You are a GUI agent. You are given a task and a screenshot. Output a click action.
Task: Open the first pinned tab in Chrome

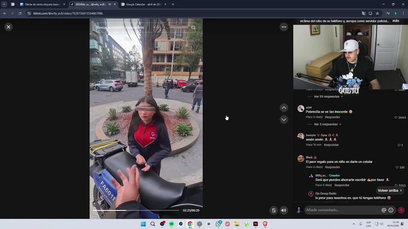pyautogui.click(x=13, y=4)
